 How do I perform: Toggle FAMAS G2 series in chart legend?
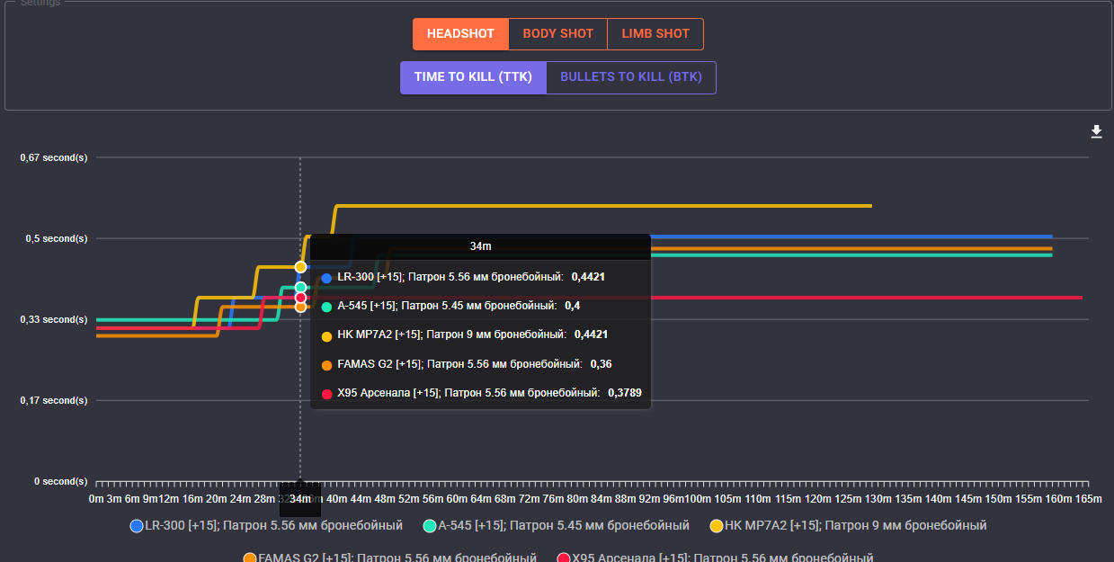(389, 558)
